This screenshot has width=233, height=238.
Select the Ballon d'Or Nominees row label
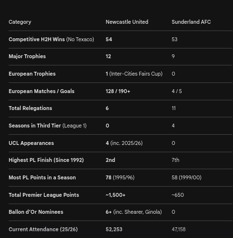pyautogui.click(x=36, y=212)
